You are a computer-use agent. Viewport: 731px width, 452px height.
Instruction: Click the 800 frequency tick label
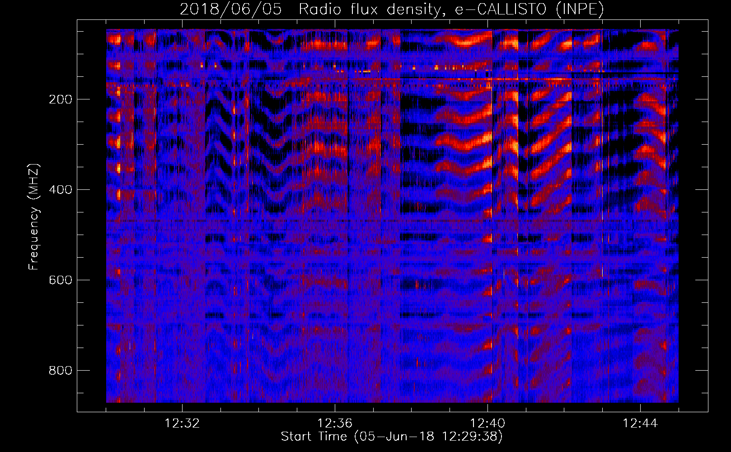click(x=61, y=371)
